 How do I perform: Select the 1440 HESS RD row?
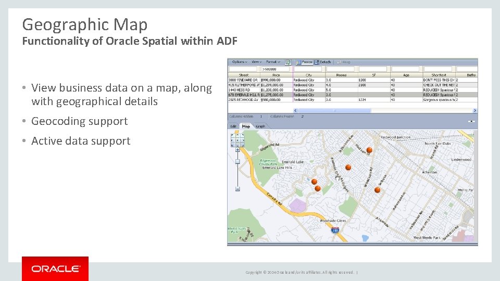point(353,90)
